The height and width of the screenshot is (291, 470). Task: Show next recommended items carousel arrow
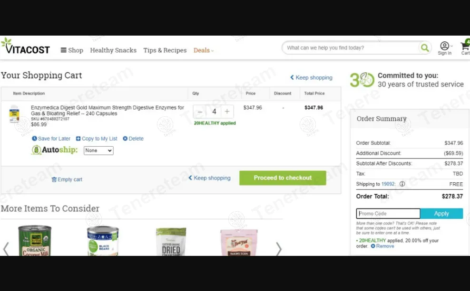(x=278, y=249)
